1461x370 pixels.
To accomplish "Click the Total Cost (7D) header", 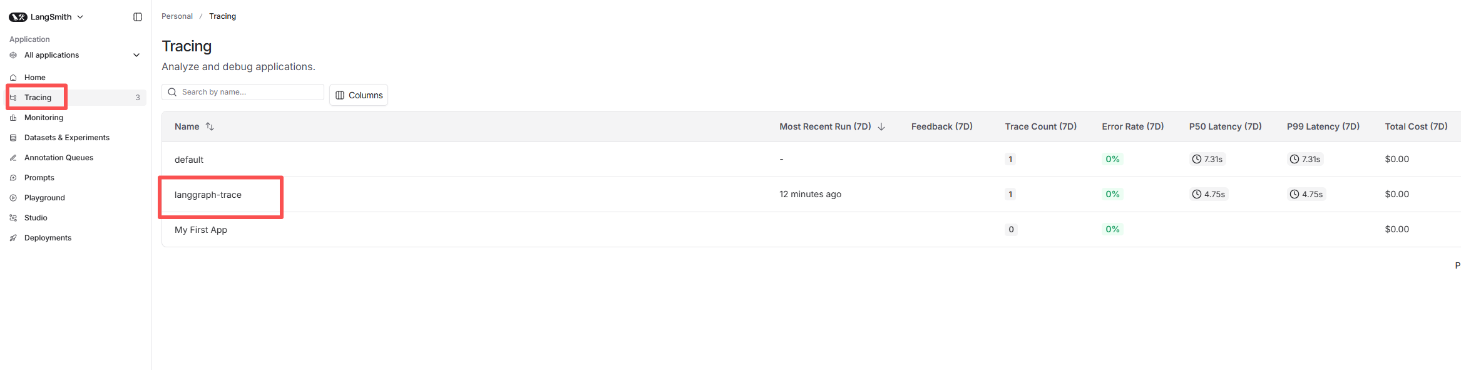I will [x=1416, y=126].
